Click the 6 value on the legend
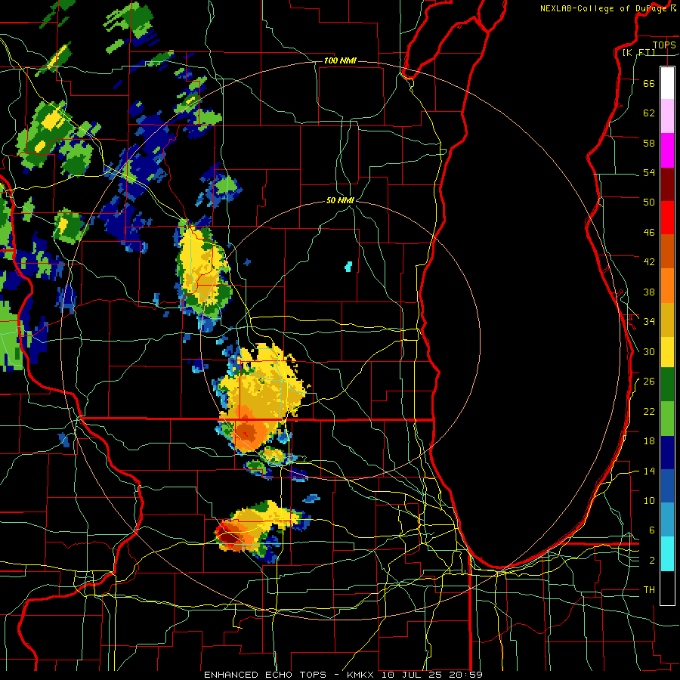Image resolution: width=680 pixels, height=680 pixels. click(652, 530)
